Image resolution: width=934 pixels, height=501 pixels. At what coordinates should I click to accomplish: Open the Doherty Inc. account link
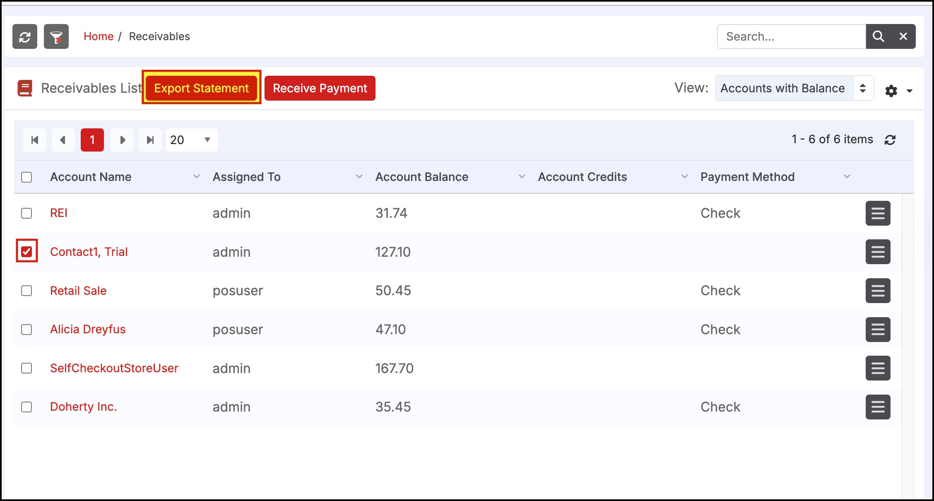[83, 407]
